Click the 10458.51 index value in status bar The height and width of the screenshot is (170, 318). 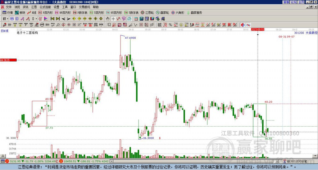[x=70, y=161]
